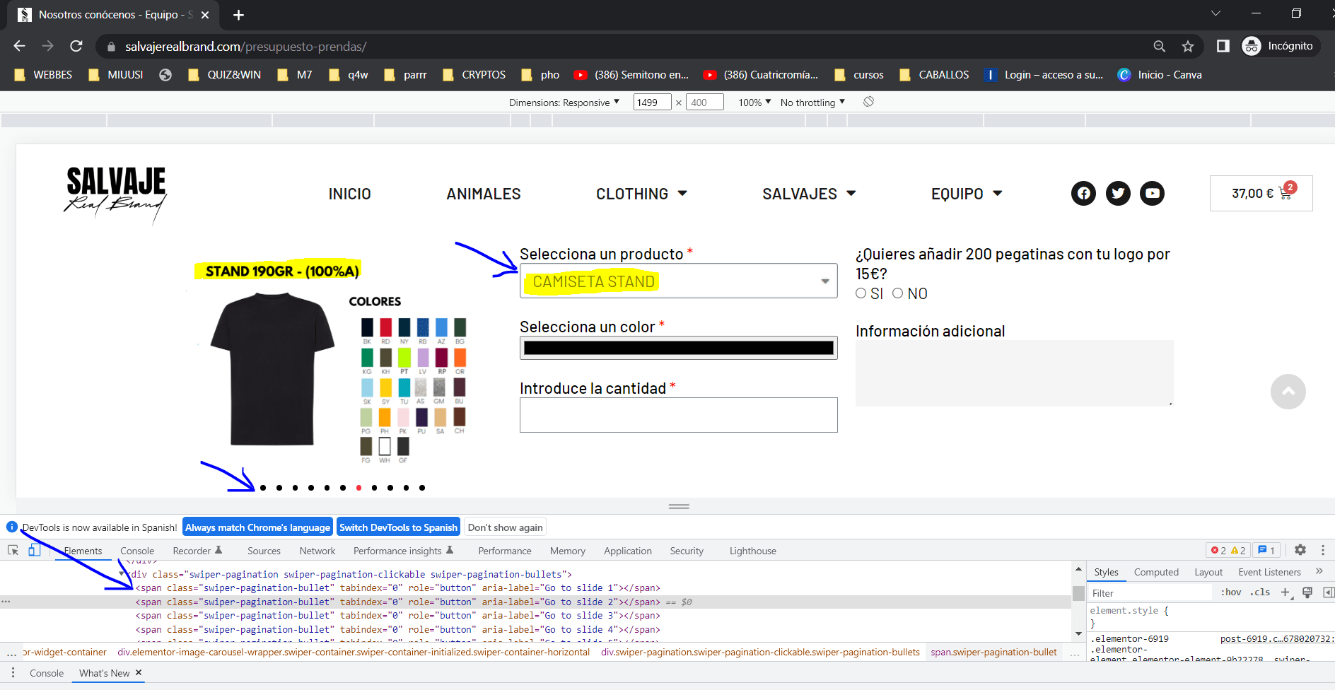Click the scroll-to-top round button
The width and height of the screenshot is (1335, 690).
point(1288,392)
